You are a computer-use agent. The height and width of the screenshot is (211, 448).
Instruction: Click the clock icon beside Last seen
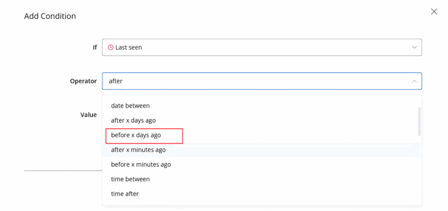(111, 47)
